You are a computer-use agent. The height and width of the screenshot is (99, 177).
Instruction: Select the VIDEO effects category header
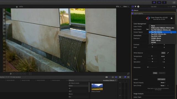pyautogui.click(x=71, y=86)
